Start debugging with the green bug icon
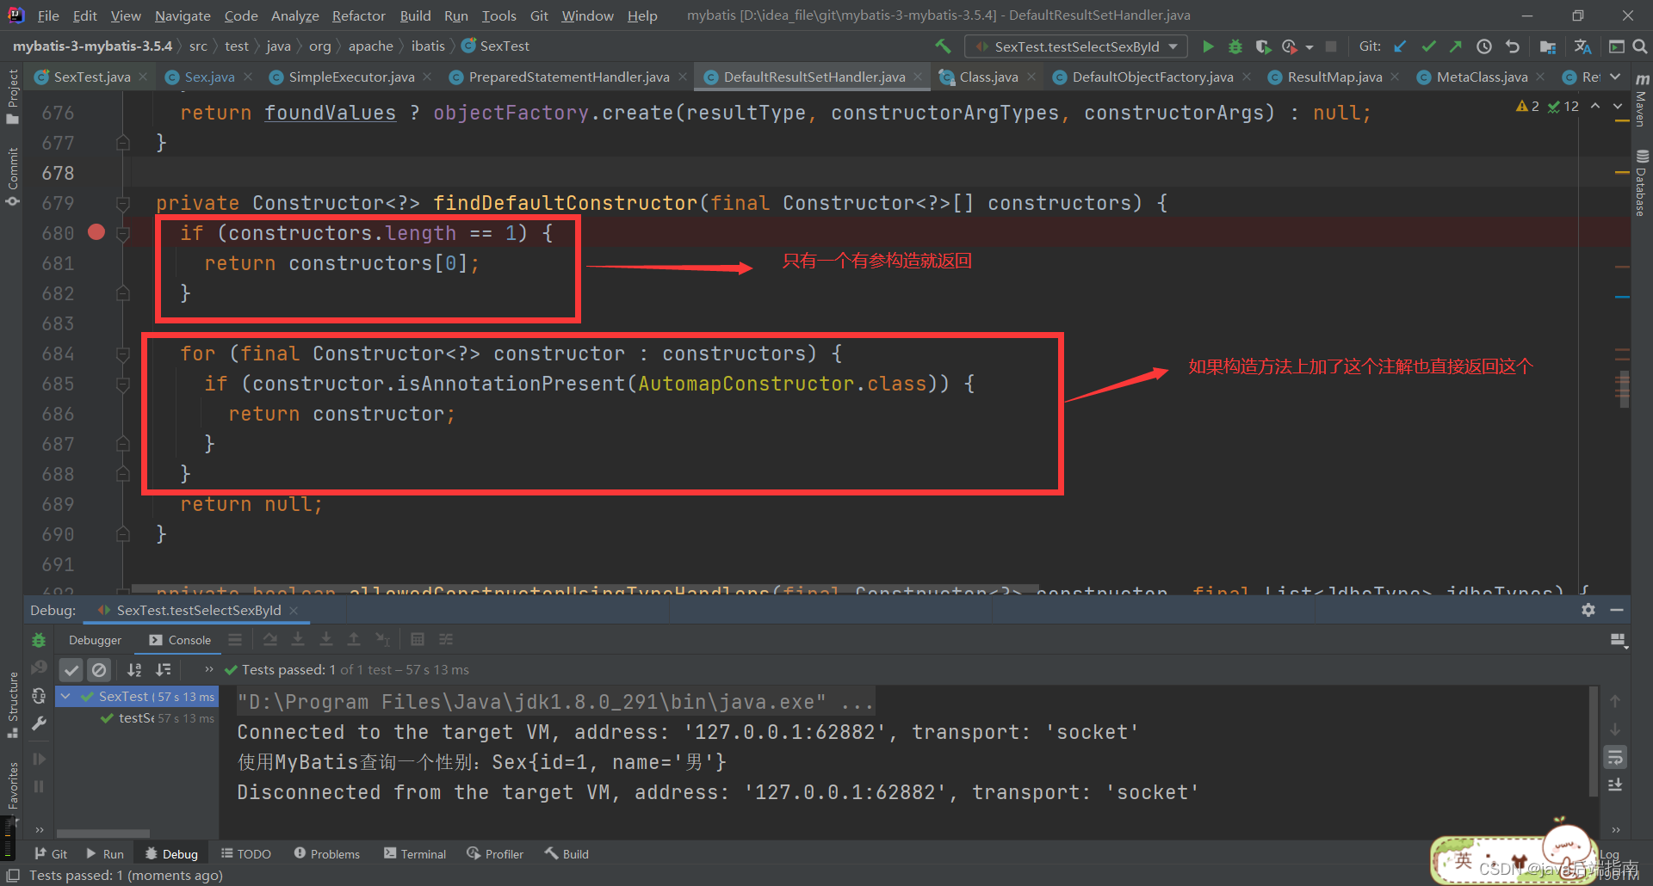 (1235, 46)
